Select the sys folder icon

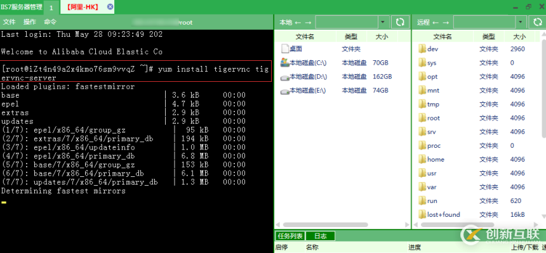click(422, 63)
